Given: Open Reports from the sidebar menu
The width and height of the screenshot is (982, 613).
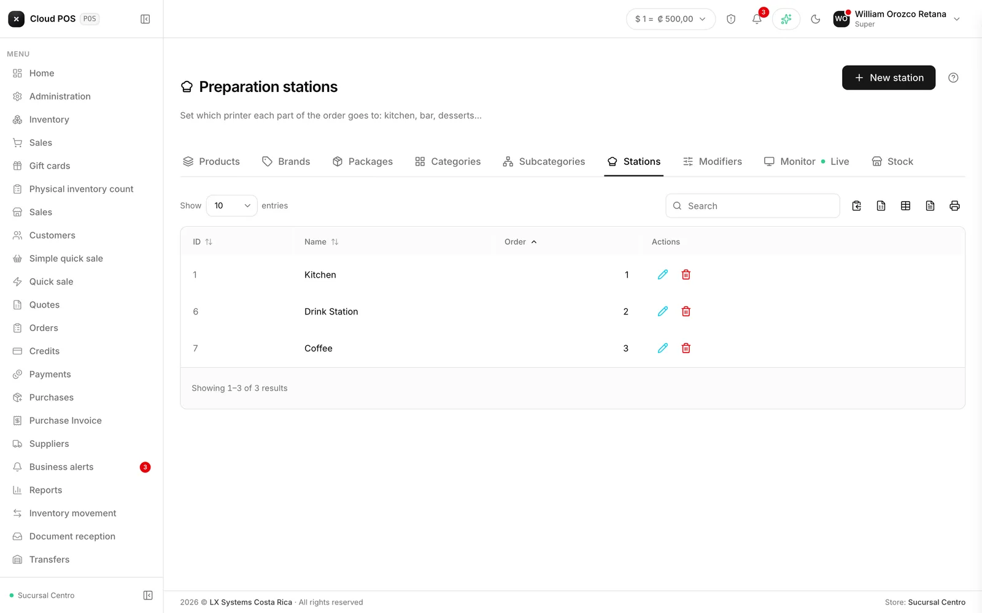Looking at the screenshot, I should 81,490.
